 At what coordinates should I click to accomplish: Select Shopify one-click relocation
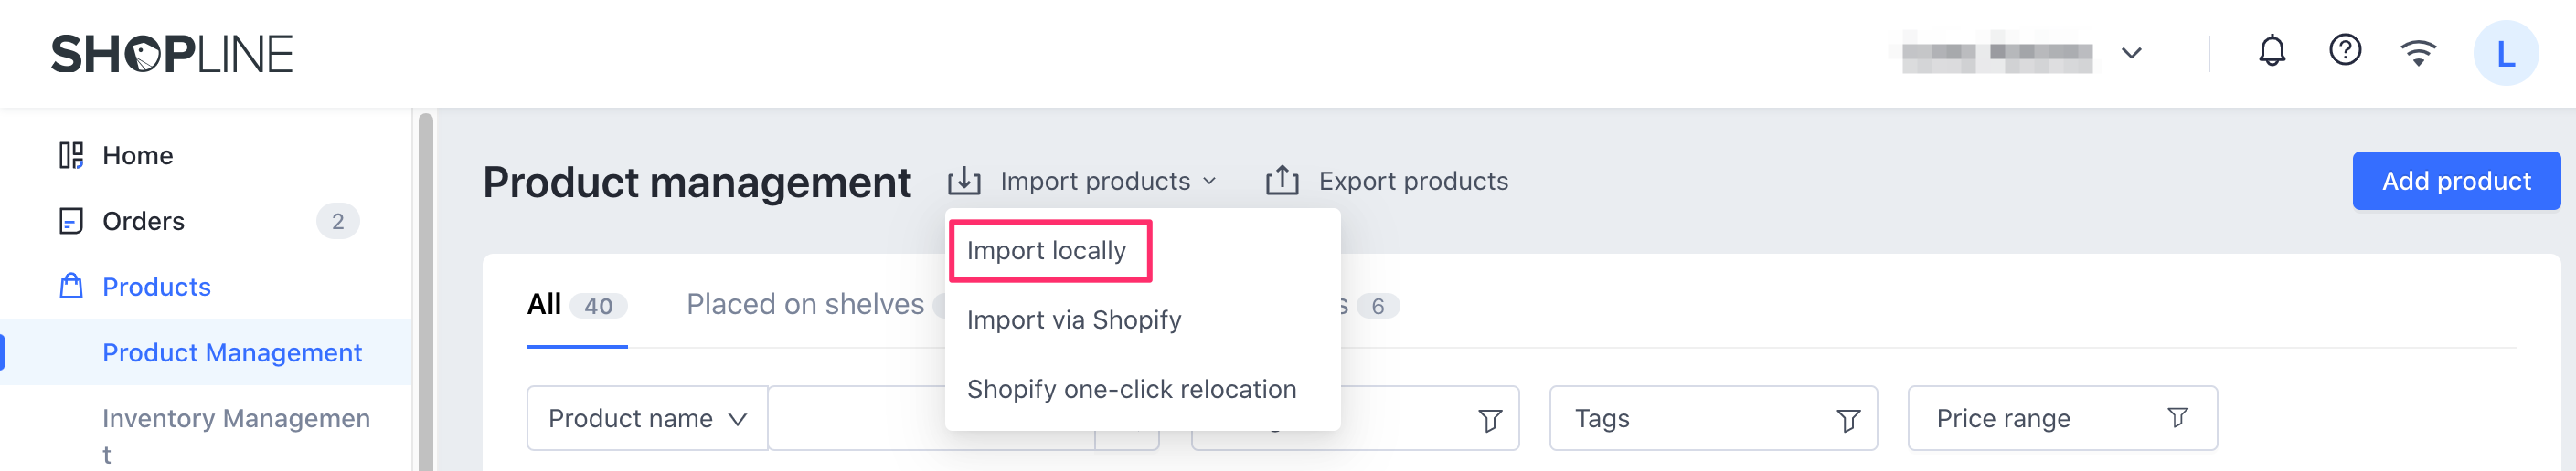point(1131,389)
